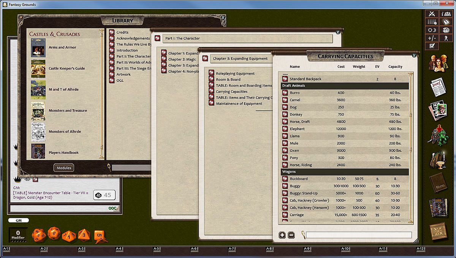Select hotkey slot A-1
This screenshot has width=456, height=258.
point(6,249)
